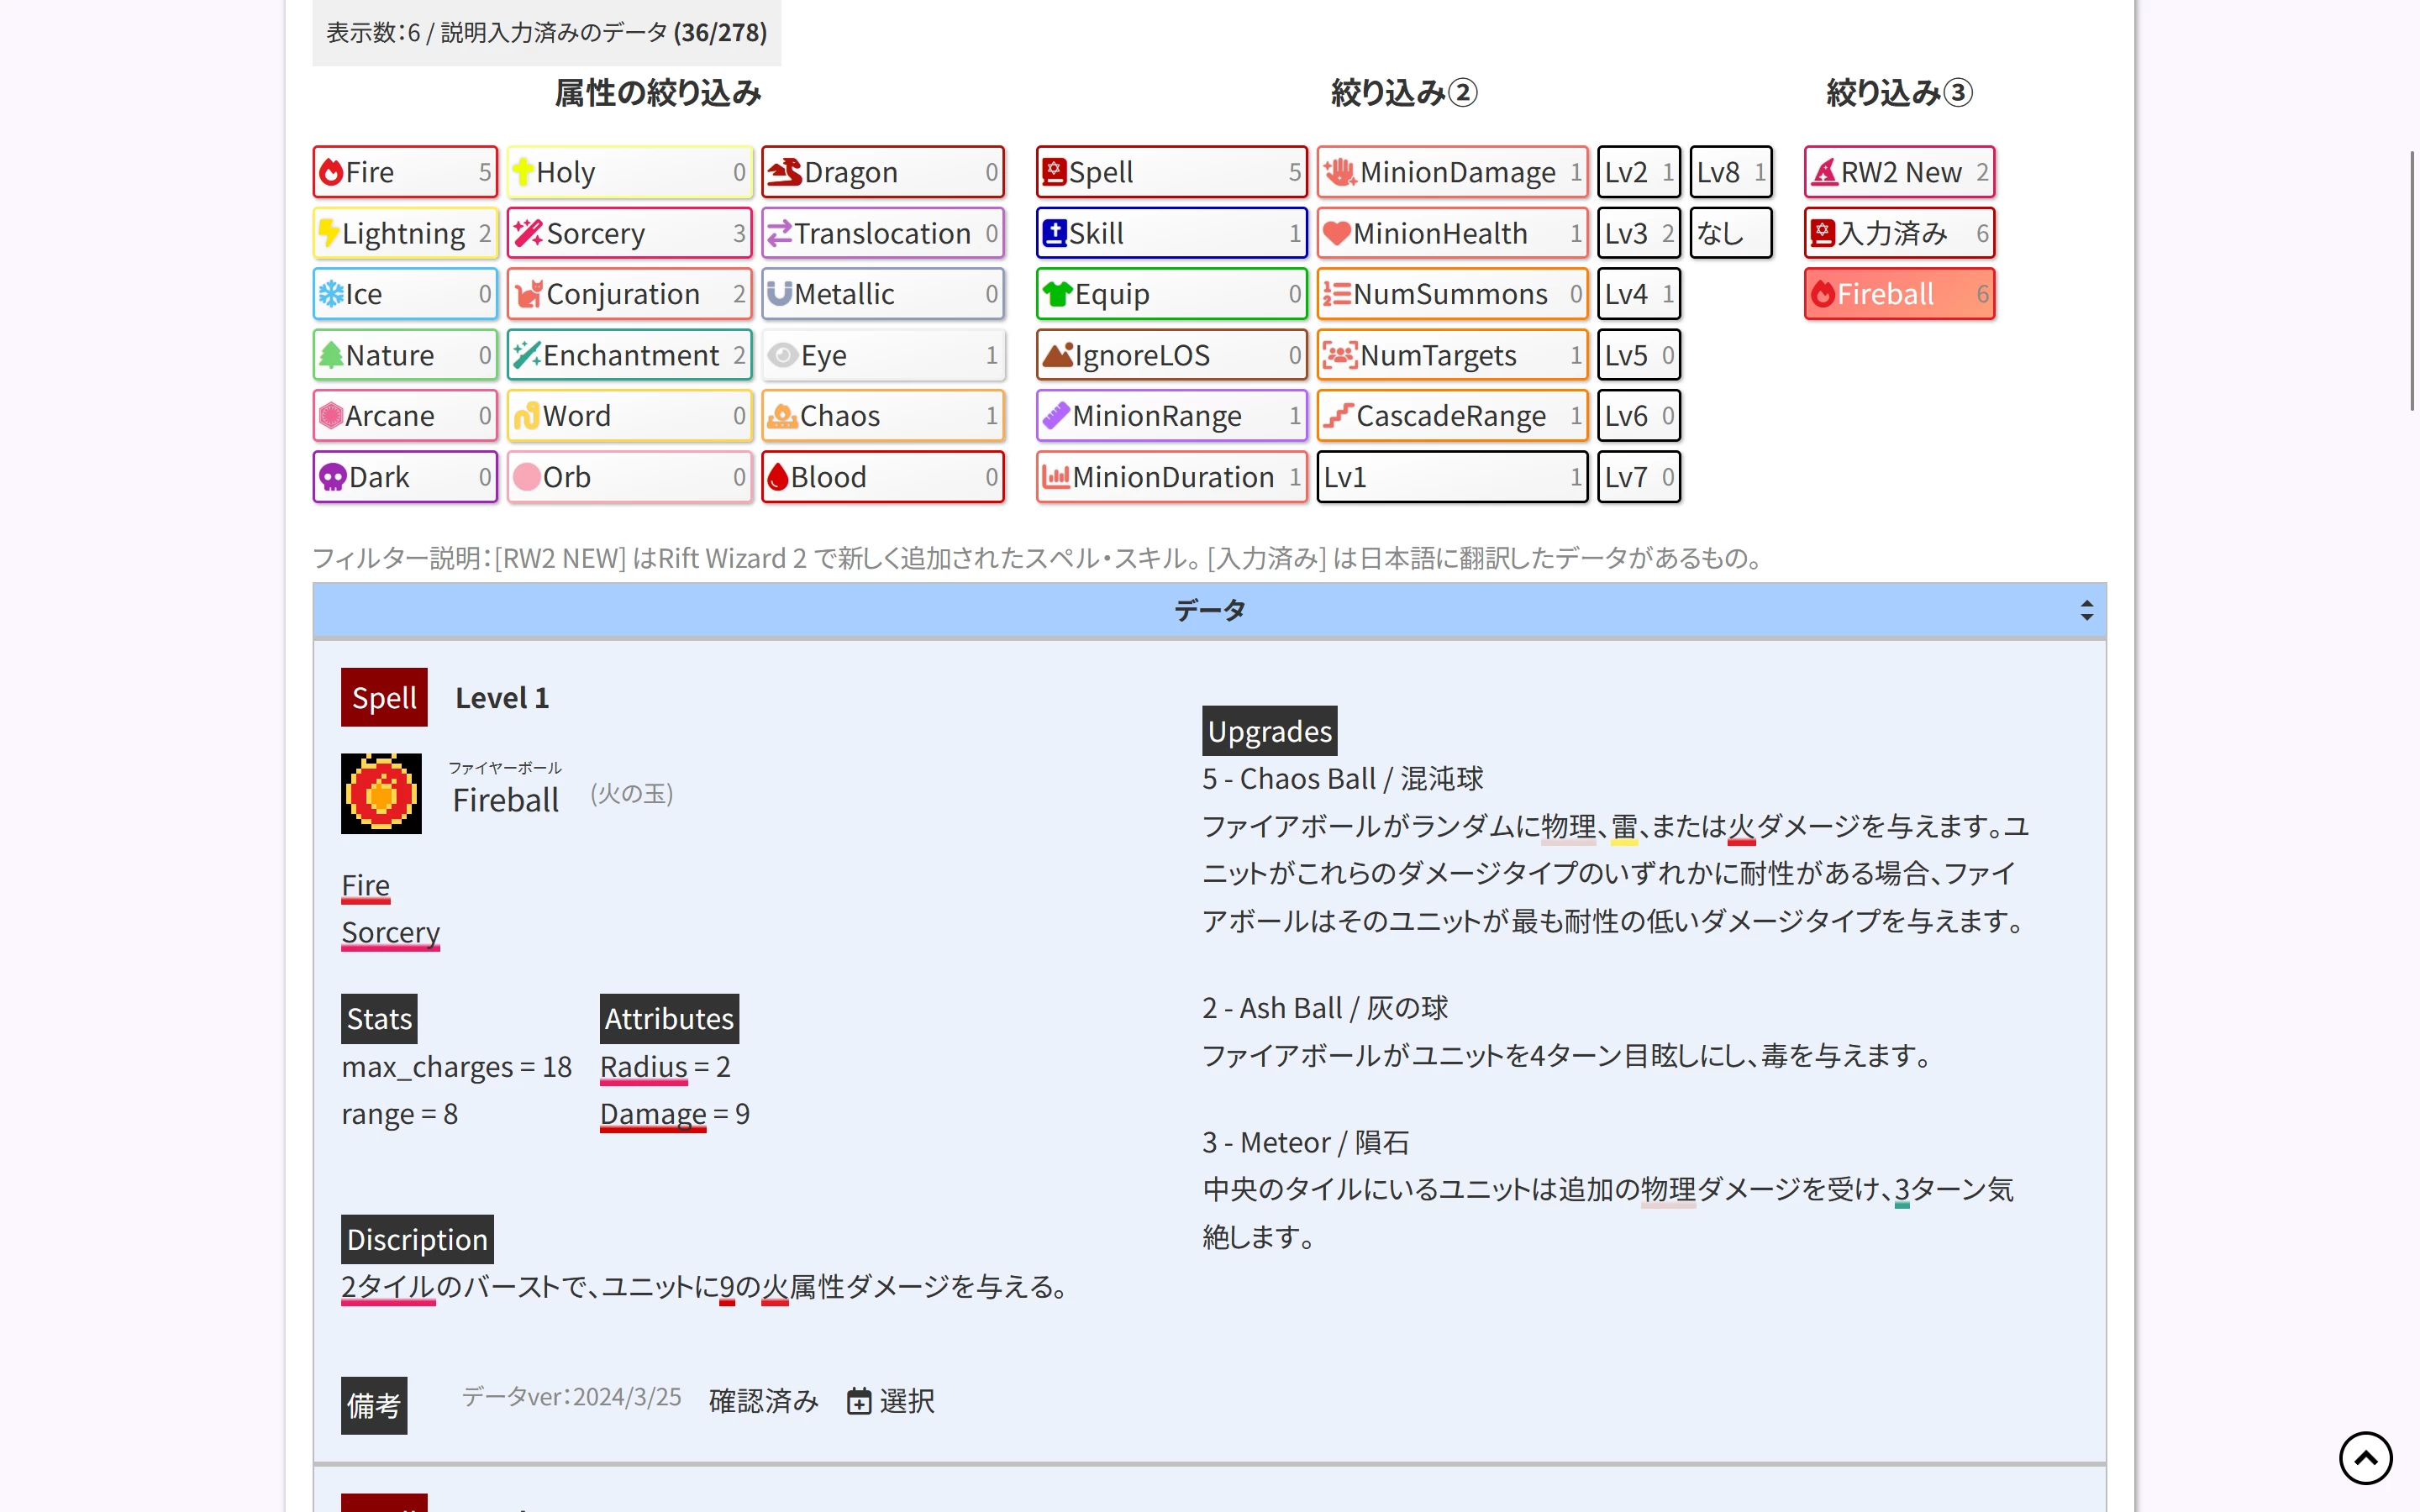This screenshot has height=1512, width=2420.
Task: Toggle the active Fireball filter off
Action: click(x=1898, y=294)
